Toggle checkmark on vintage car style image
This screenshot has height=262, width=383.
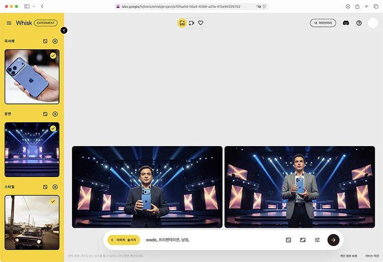[53, 201]
